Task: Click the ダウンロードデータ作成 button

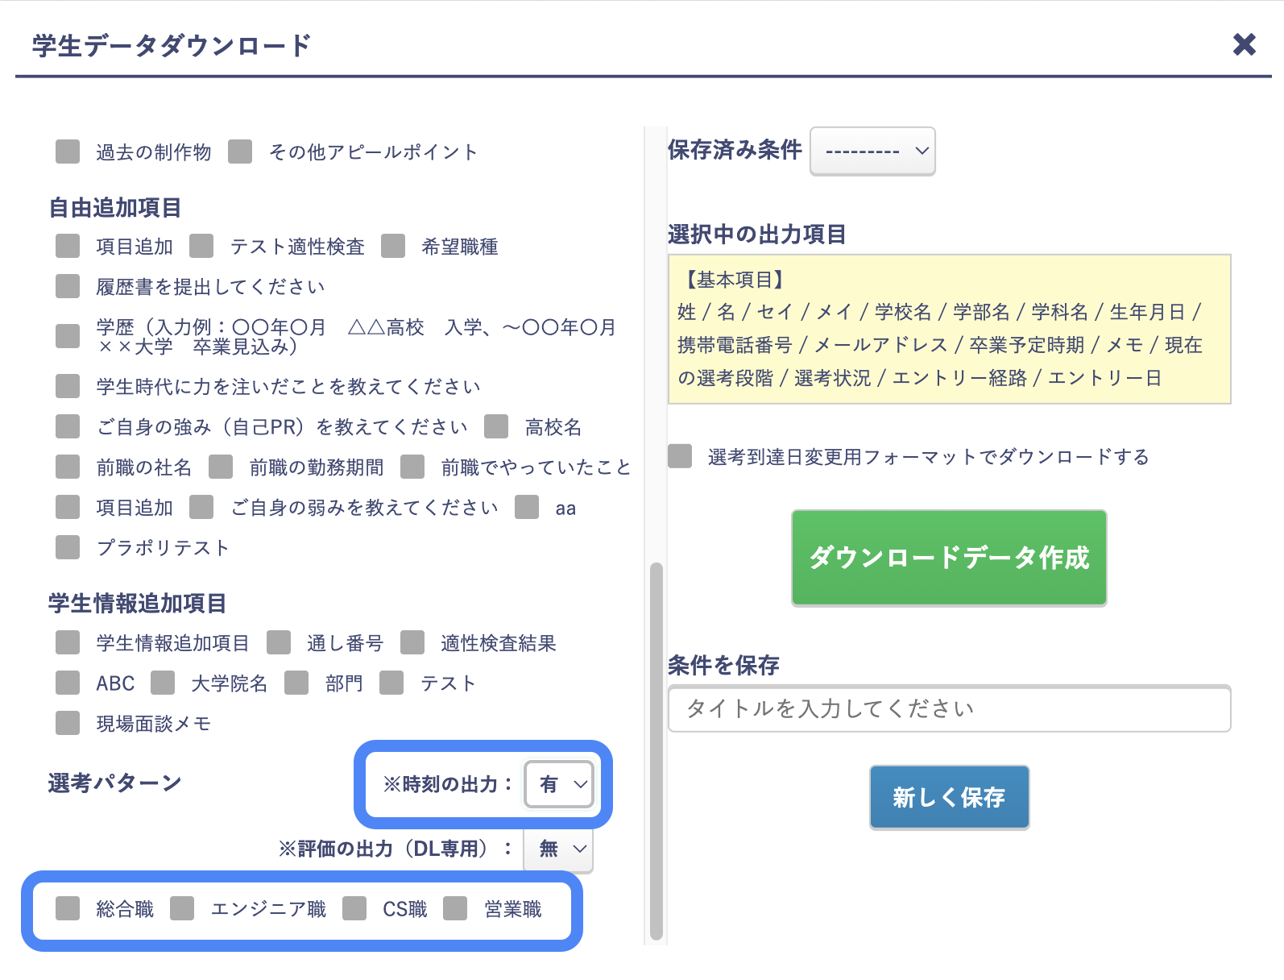Action: (949, 558)
